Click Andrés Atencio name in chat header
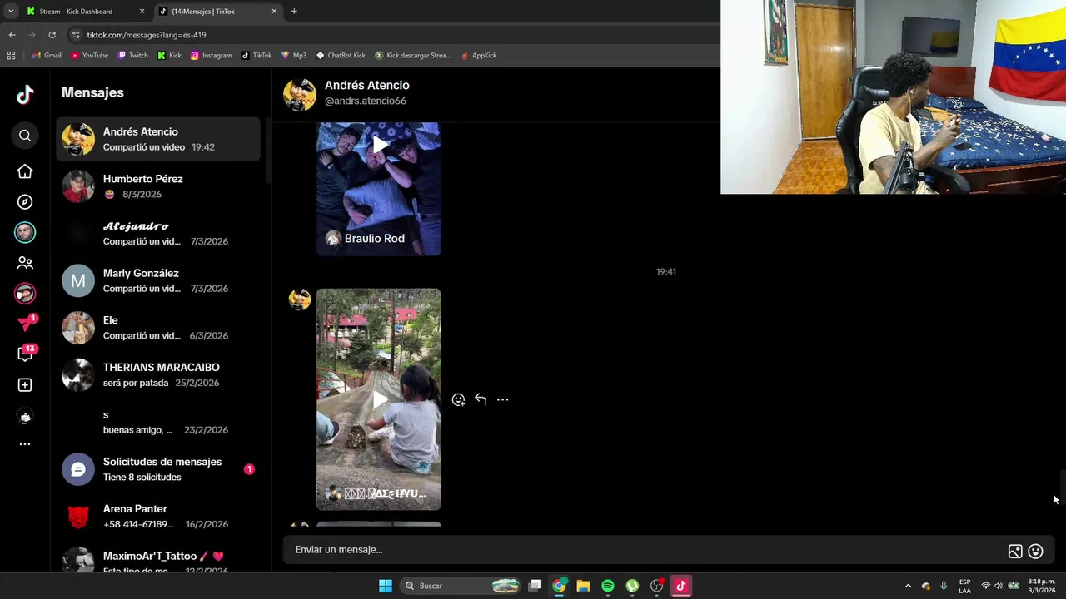1066x599 pixels. pos(366,85)
